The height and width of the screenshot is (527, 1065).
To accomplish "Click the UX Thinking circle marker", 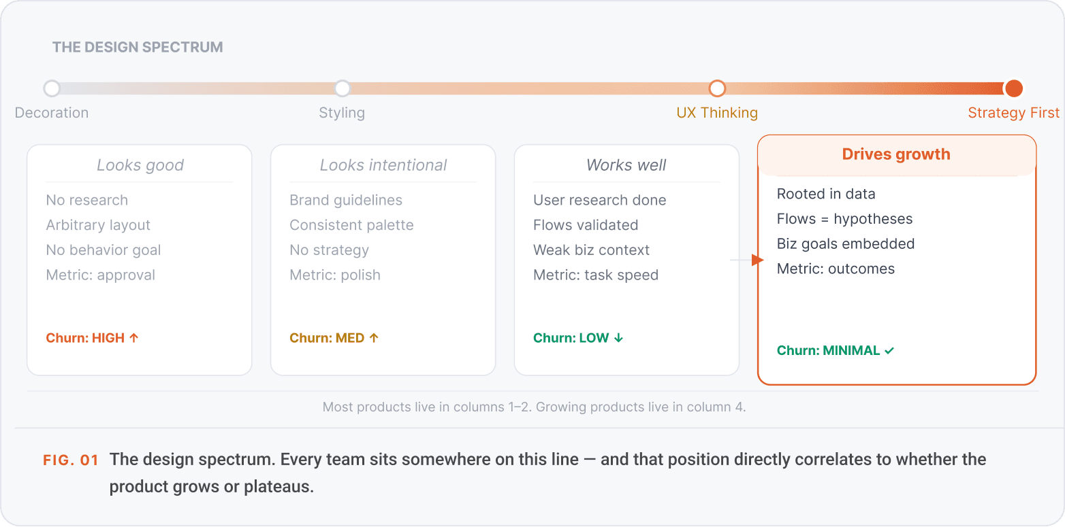I will (x=717, y=88).
